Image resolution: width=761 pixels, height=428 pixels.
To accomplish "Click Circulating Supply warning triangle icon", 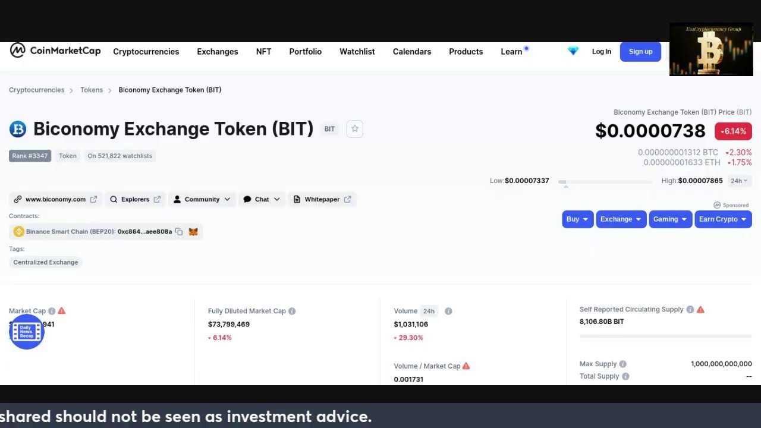I will (700, 309).
